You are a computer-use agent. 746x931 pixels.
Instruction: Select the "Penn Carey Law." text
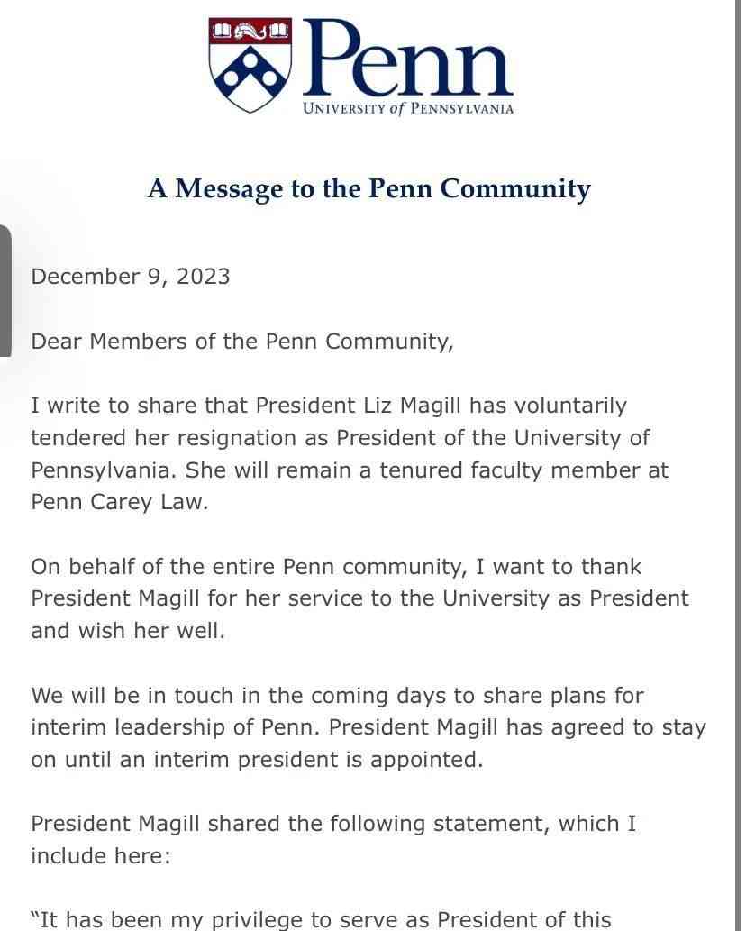tap(119, 502)
